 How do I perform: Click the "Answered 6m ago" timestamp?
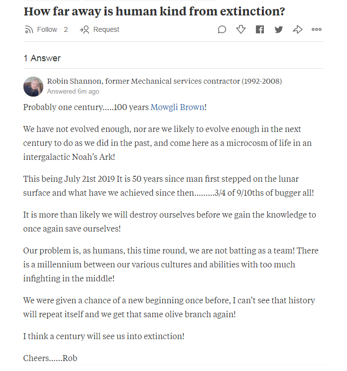[x=73, y=92]
